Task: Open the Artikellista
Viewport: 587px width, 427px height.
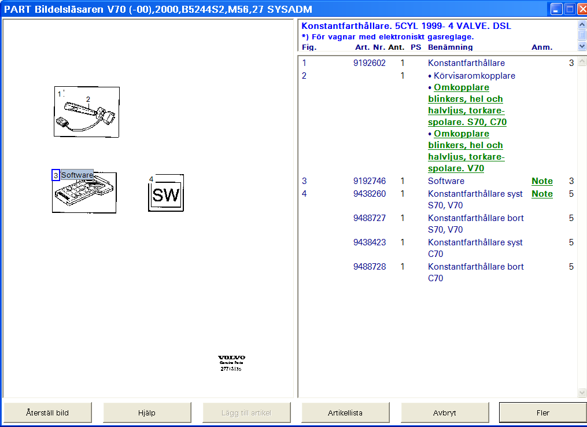Action: click(x=345, y=413)
